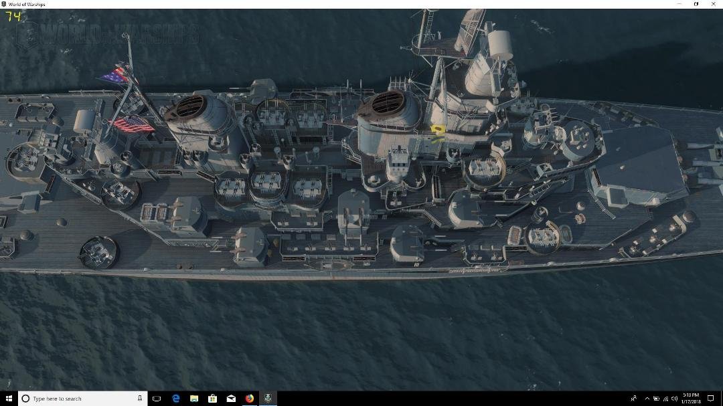The image size is (723, 406).
Task: Open Wi-Fi network icon
Action: [665, 399]
